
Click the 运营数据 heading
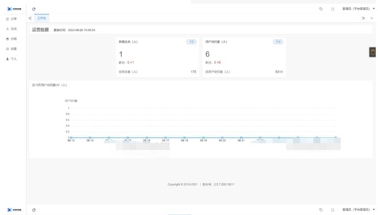point(40,30)
